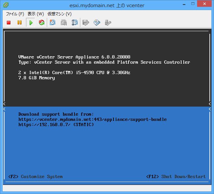Open the Snapshot Manager icon
214x194 pixels.
[75, 22]
